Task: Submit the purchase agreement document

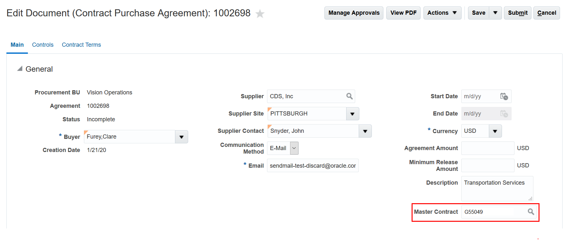Action: click(517, 13)
